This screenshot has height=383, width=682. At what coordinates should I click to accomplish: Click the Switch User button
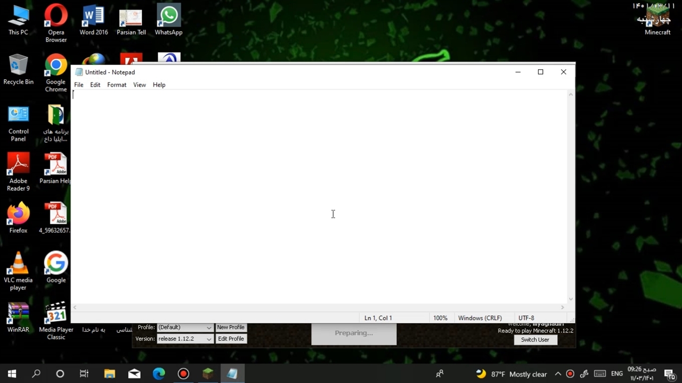535,340
